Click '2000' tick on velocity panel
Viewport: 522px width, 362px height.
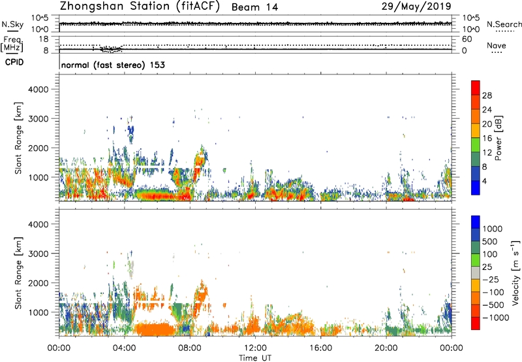click(38, 283)
